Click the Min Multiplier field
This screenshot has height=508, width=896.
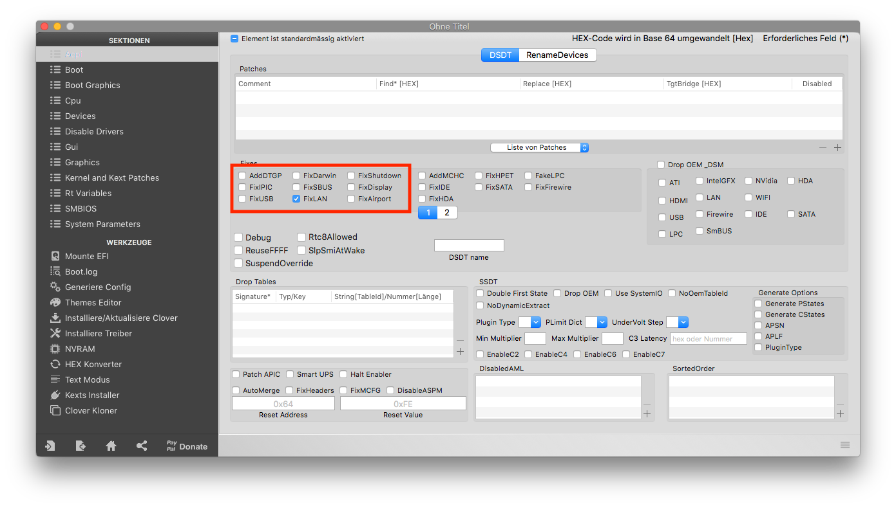point(535,338)
